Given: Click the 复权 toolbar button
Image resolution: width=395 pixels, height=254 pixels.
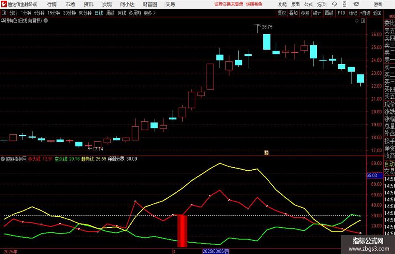Looking at the screenshot, I should [x=282, y=13].
